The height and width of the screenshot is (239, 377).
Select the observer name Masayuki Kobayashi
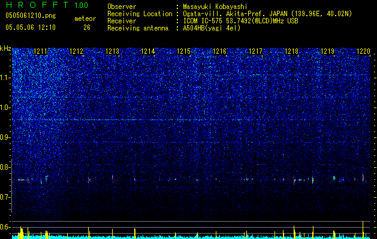point(215,7)
